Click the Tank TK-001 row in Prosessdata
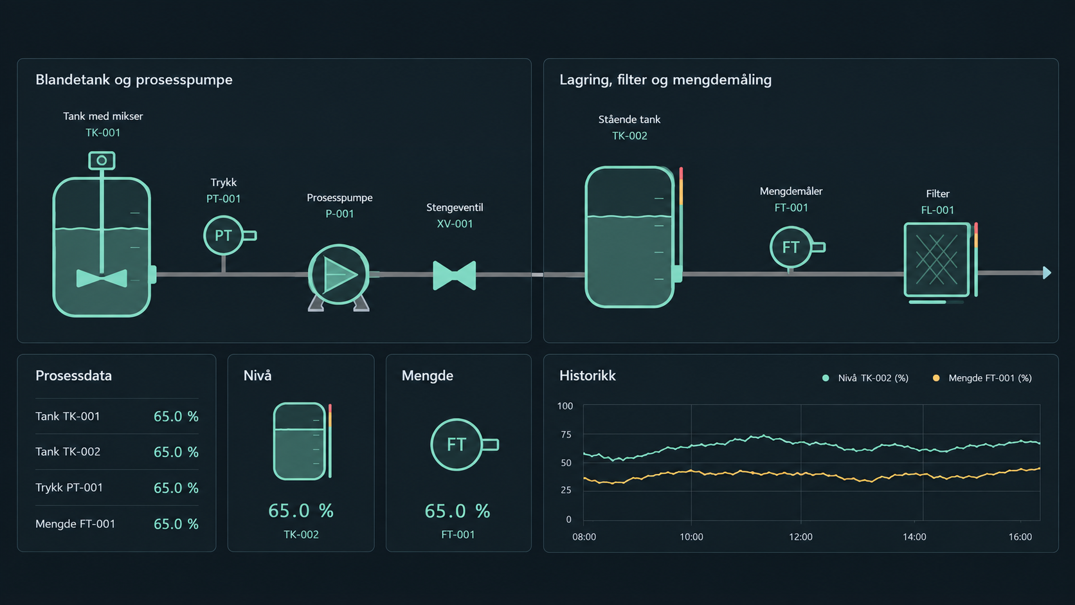 (x=116, y=416)
